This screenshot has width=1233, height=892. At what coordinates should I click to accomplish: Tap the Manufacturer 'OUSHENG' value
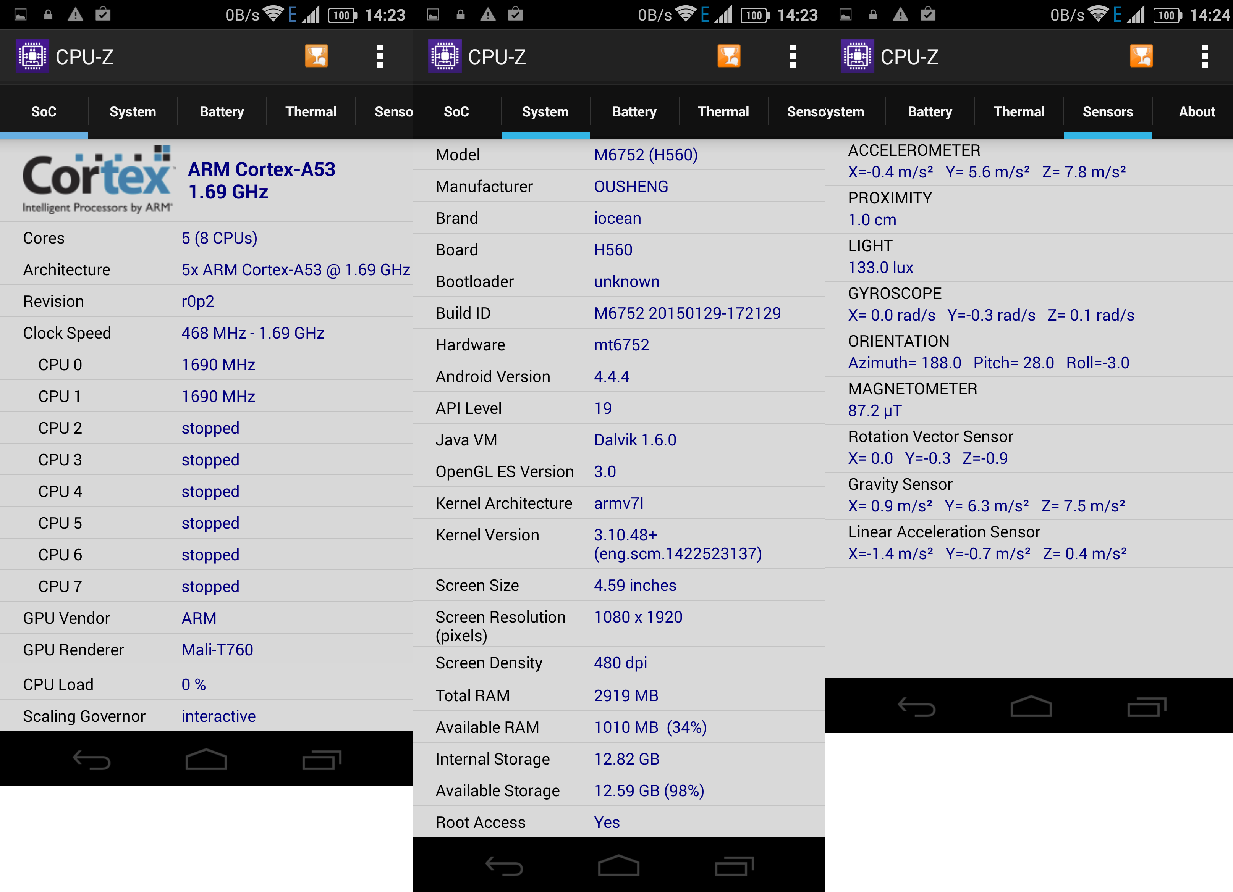coord(631,186)
